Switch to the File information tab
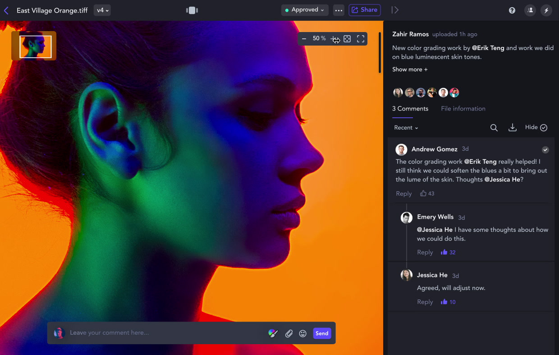 pyautogui.click(x=463, y=109)
